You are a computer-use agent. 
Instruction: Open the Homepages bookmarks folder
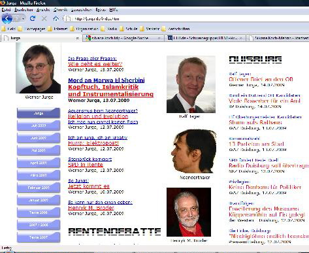32,29
